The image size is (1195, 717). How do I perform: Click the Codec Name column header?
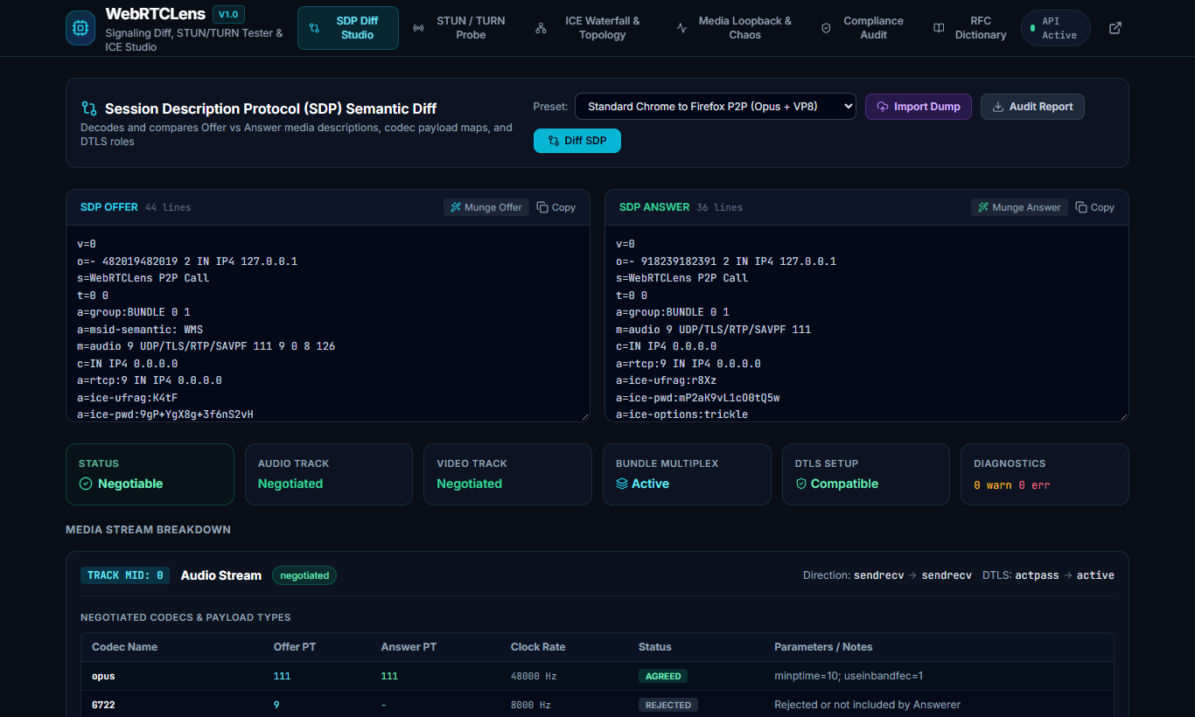(x=124, y=647)
